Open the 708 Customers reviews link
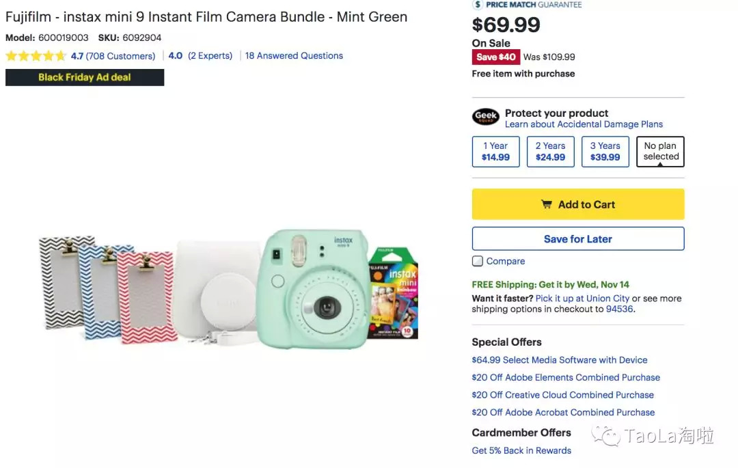 (x=120, y=56)
